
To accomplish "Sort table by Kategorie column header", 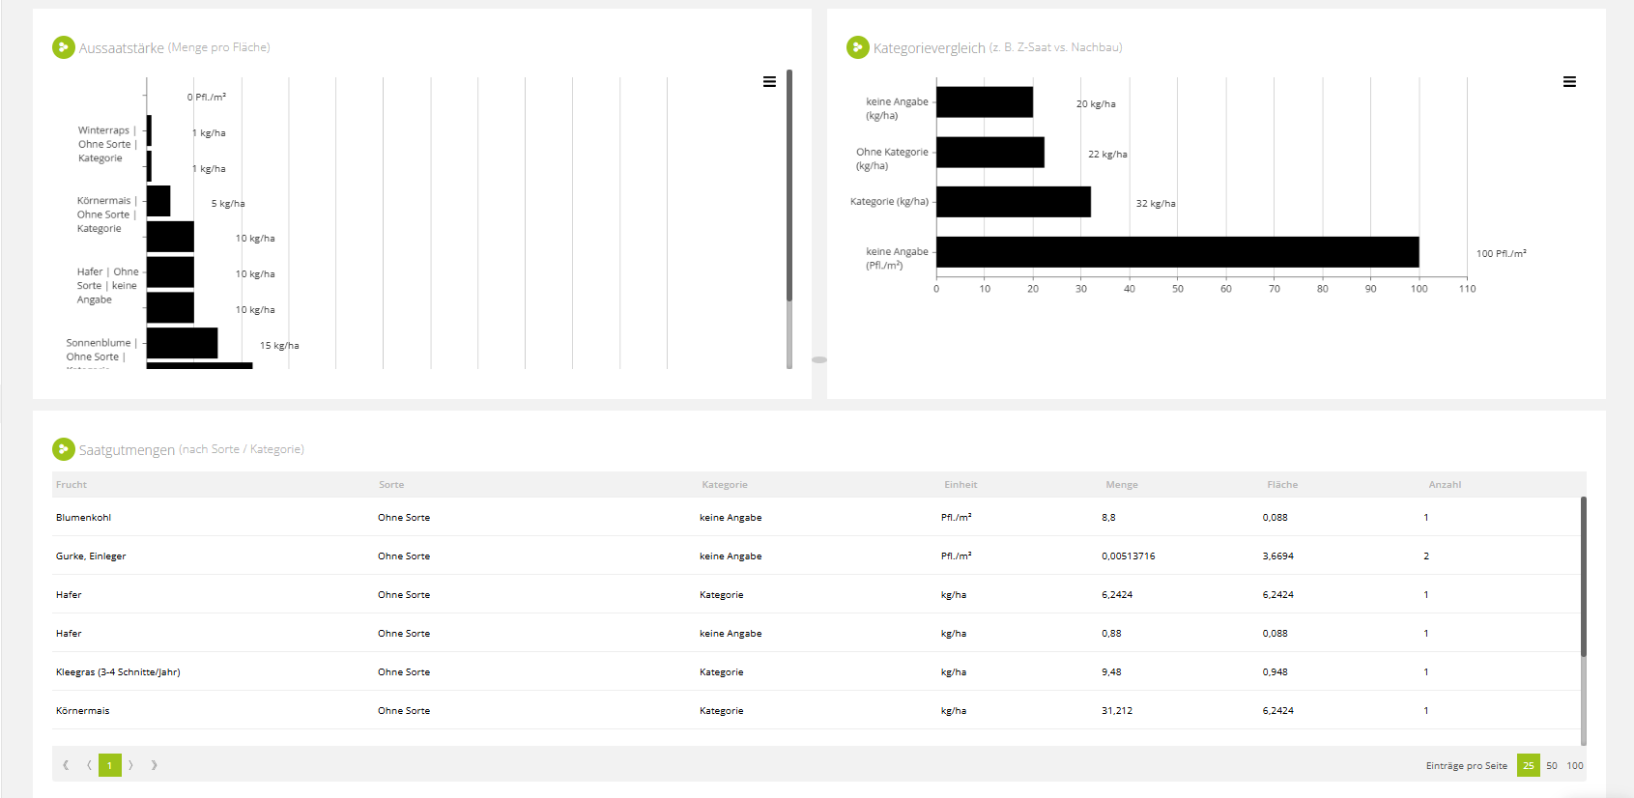I will click(x=725, y=485).
